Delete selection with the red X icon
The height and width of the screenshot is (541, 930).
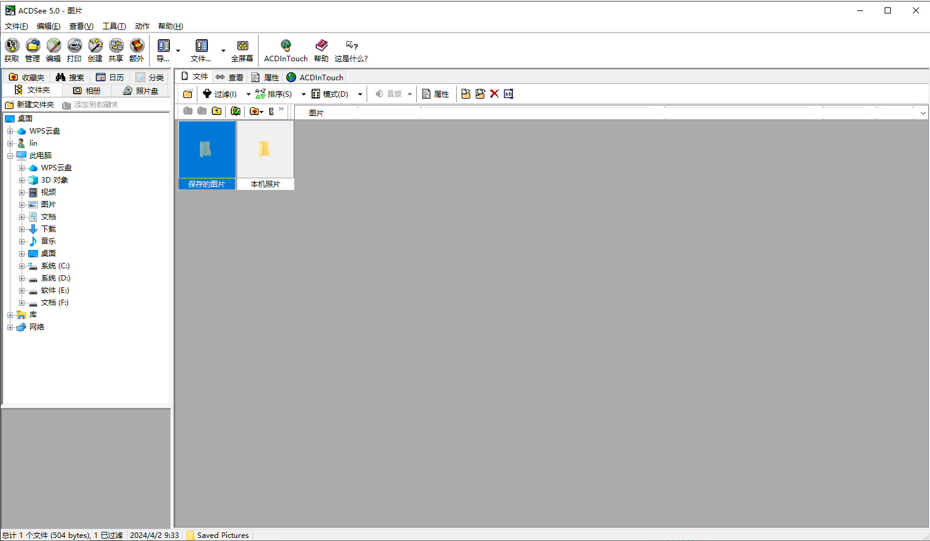(494, 94)
